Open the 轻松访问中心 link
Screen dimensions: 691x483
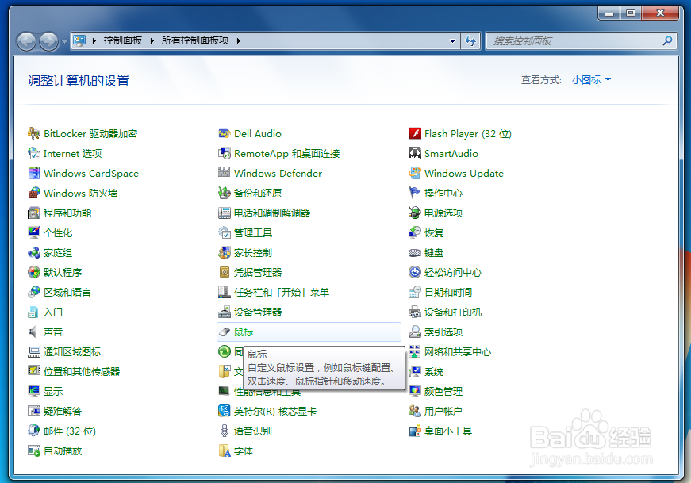tap(453, 272)
